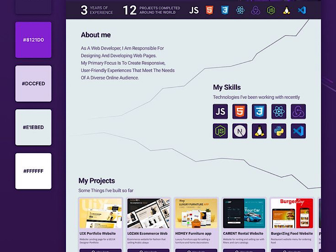The image size is (336, 252).
Task: Open the CARENT Rental Website thumbnail
Action: click(x=244, y=213)
